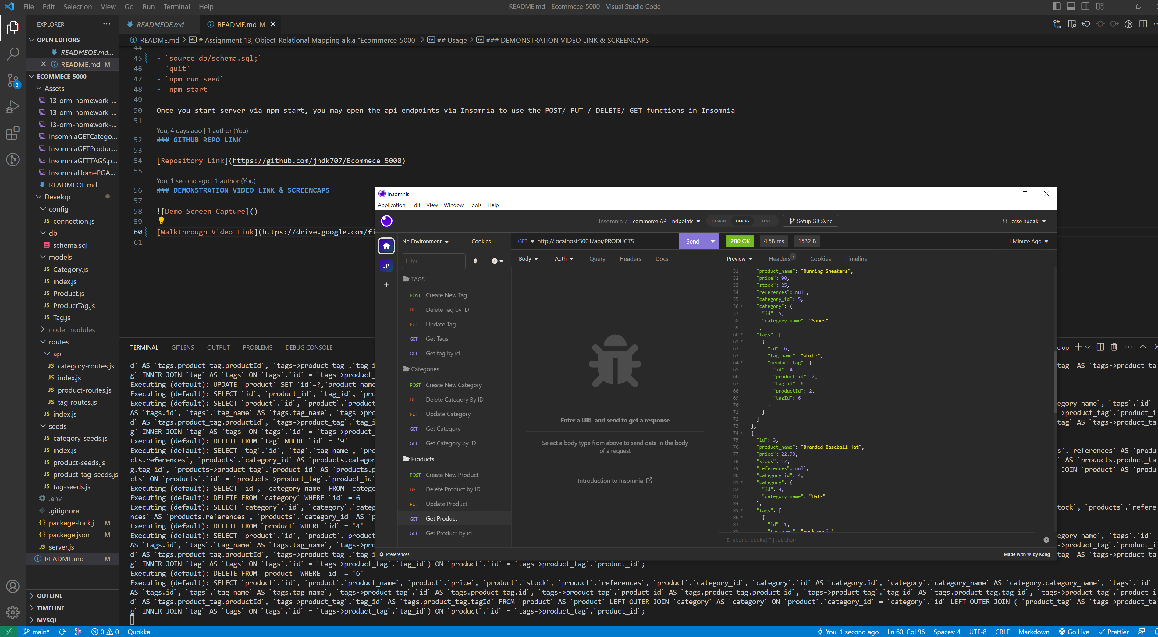Open the No Environment dropdown
Viewport: 1158px width, 637px height.
coord(425,241)
